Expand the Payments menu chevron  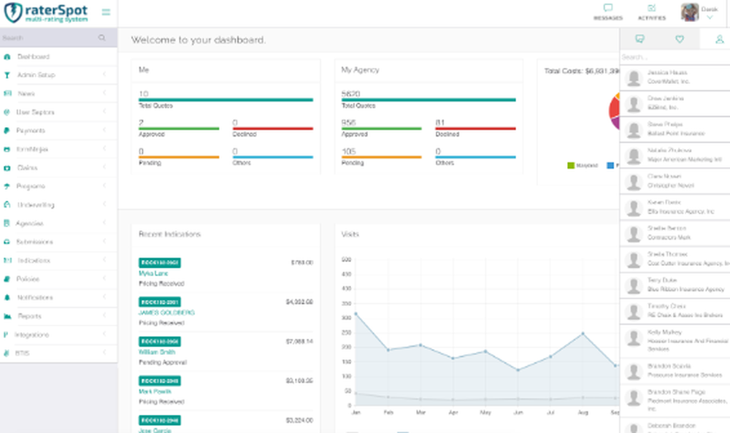tap(104, 130)
